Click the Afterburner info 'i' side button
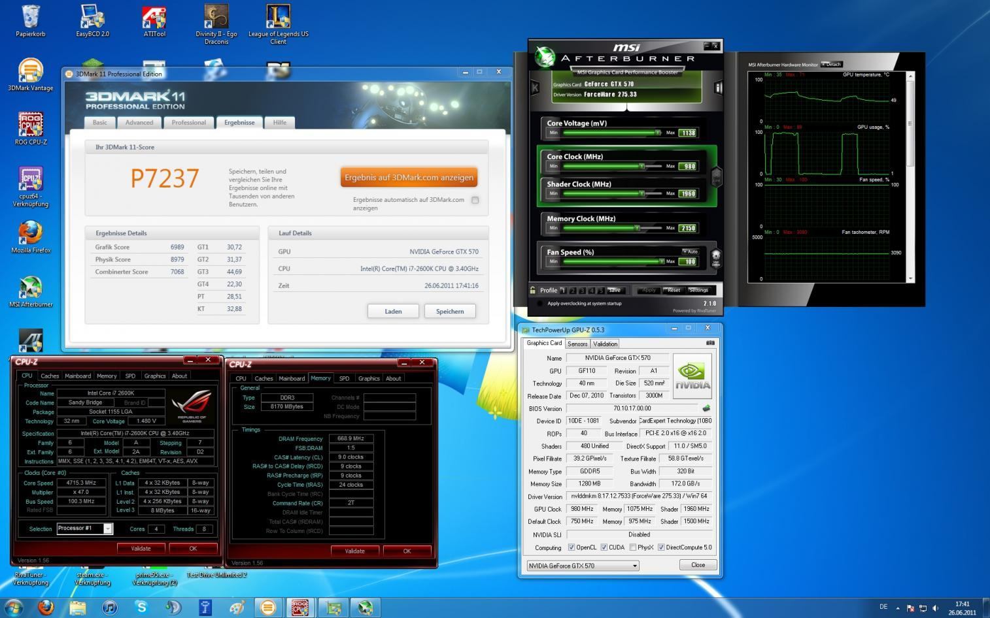Viewport: 990px width, 618px height. click(x=718, y=88)
